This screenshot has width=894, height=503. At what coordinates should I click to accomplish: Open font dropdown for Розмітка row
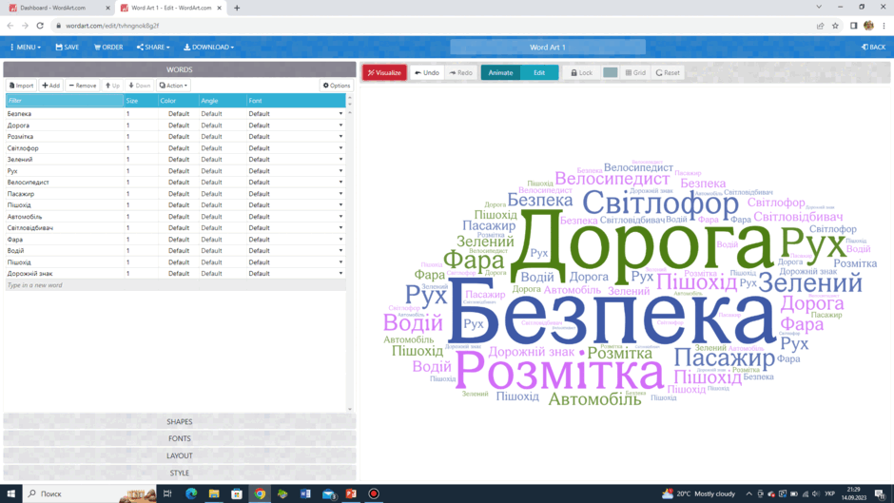(340, 136)
